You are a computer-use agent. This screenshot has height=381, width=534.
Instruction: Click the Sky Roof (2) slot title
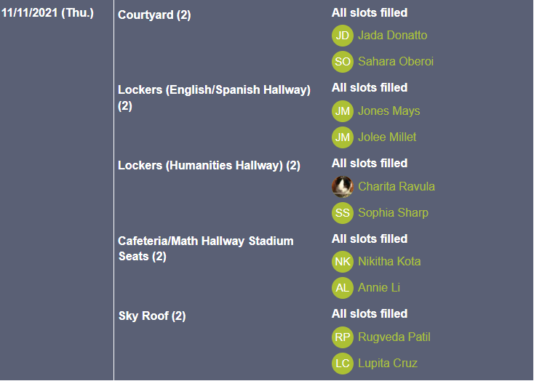[152, 316]
